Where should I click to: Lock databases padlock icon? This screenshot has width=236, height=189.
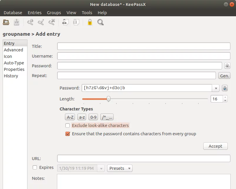[x=90, y=22]
